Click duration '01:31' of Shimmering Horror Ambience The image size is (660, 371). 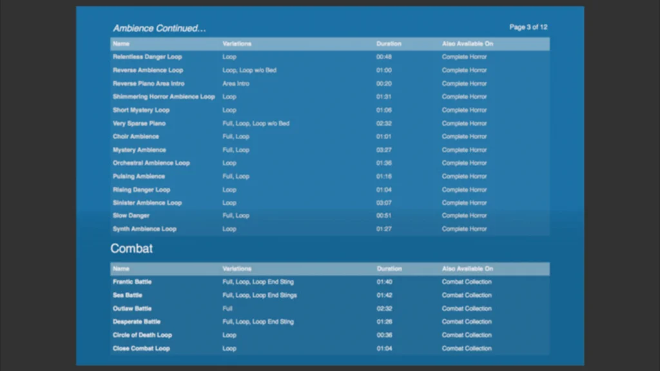(x=384, y=97)
